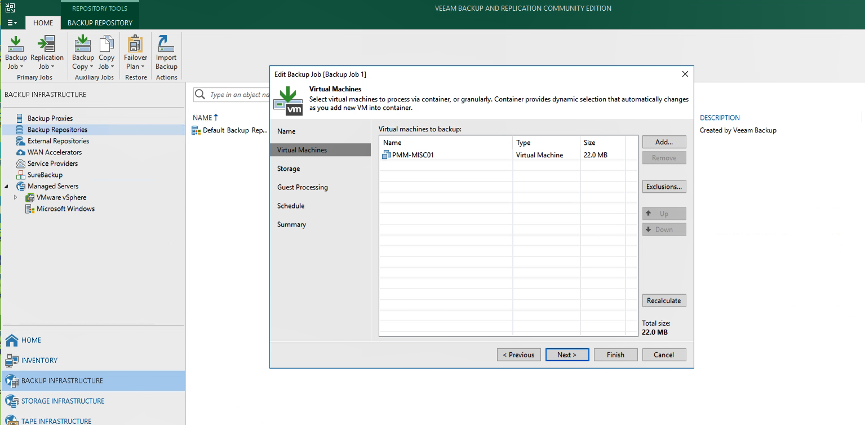865x425 pixels.
Task: Click the Replication Job ribbon icon
Action: coord(47,52)
